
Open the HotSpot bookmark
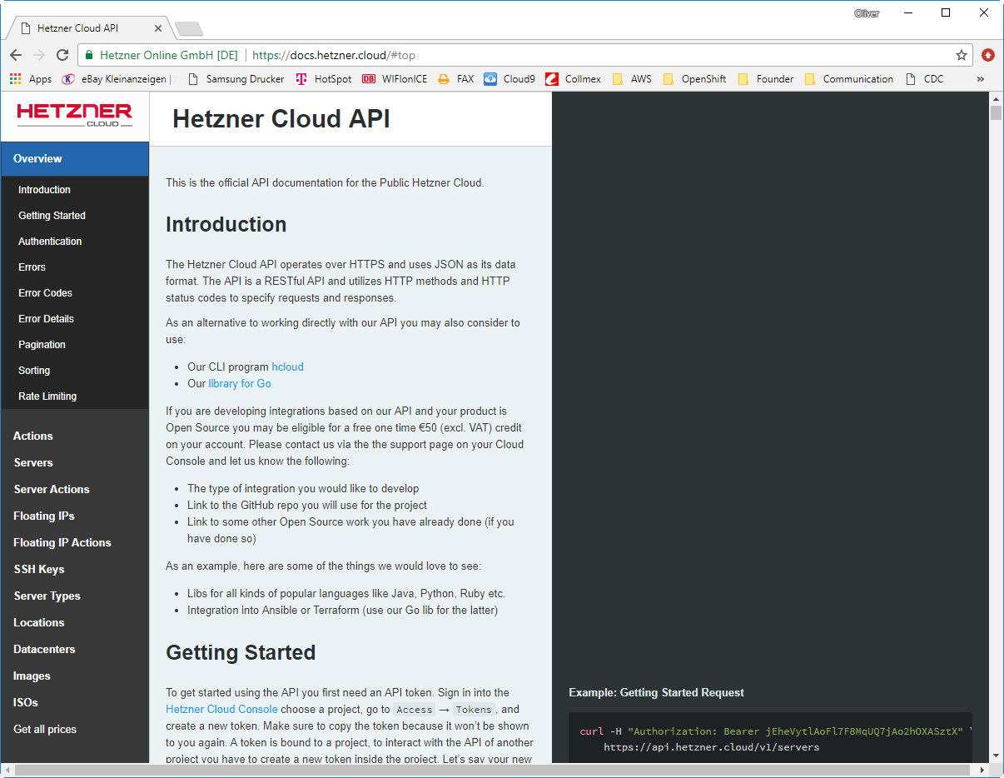coord(324,79)
